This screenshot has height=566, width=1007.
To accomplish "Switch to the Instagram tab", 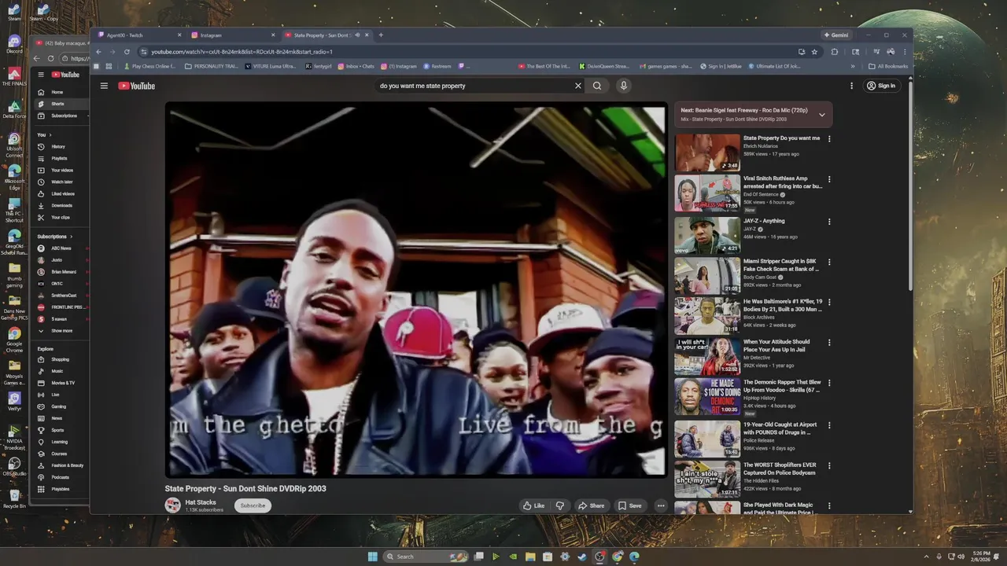I will (233, 35).
